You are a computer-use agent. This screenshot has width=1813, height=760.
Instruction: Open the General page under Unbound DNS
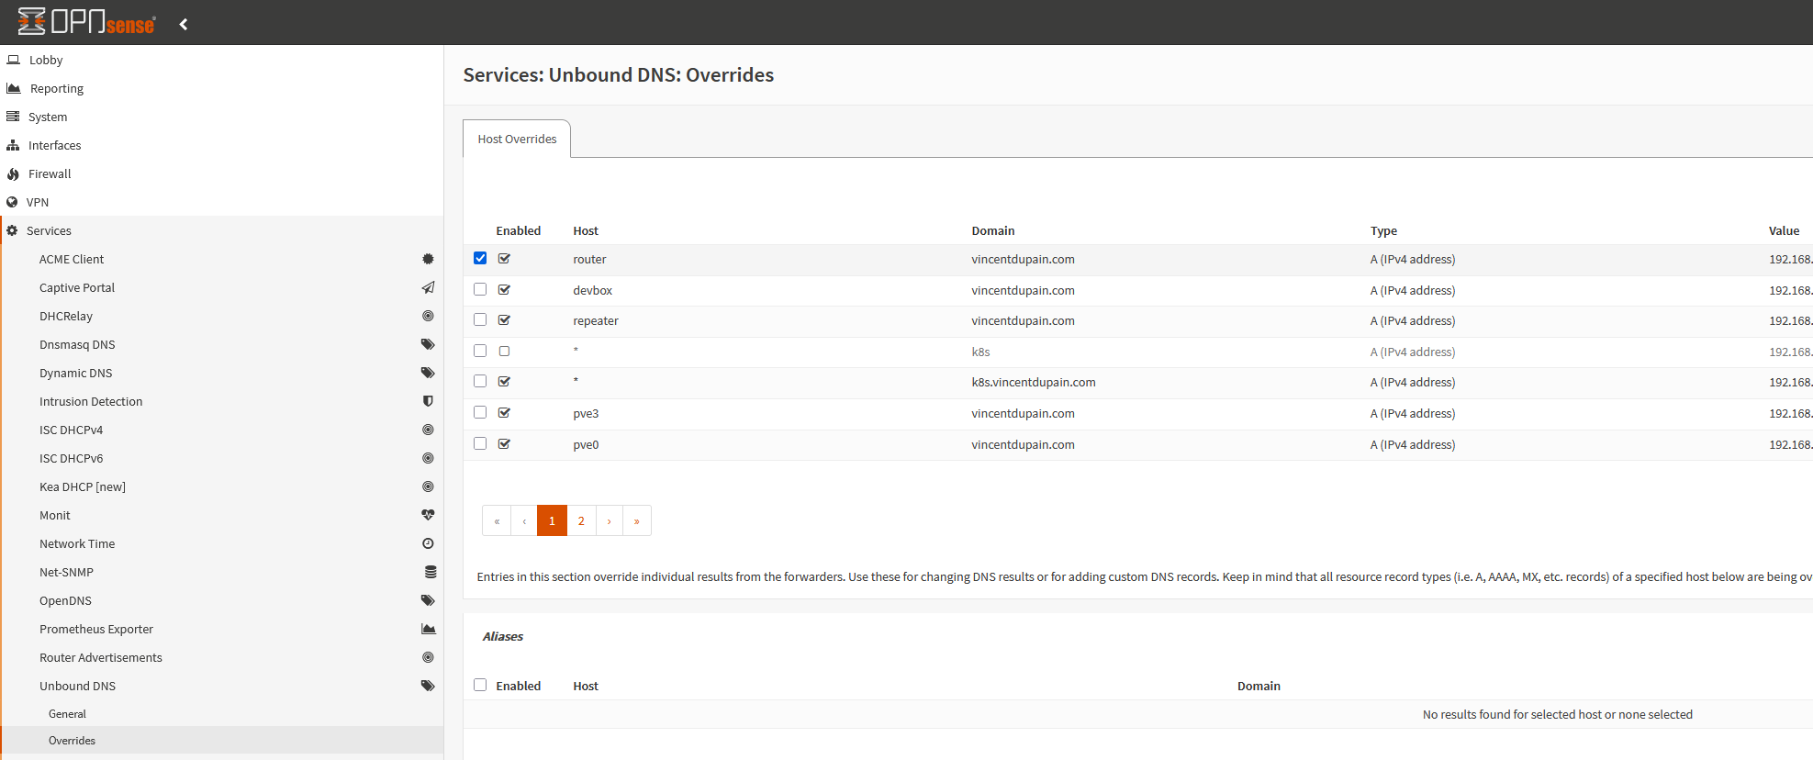(x=67, y=714)
